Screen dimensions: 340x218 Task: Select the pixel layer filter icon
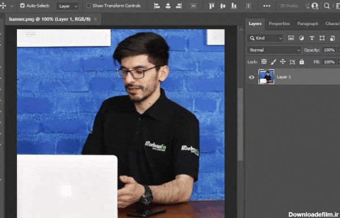291,38
